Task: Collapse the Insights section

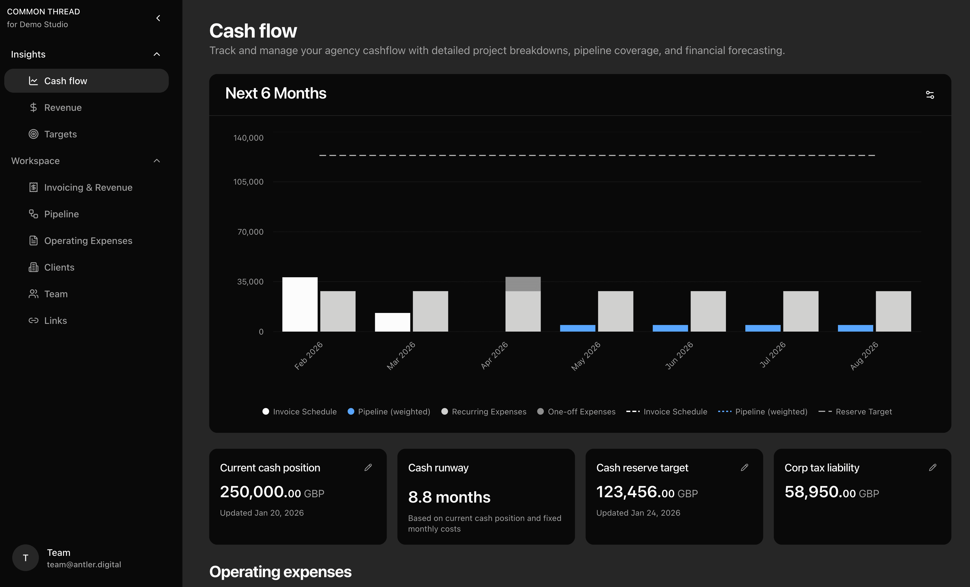Action: click(x=157, y=54)
